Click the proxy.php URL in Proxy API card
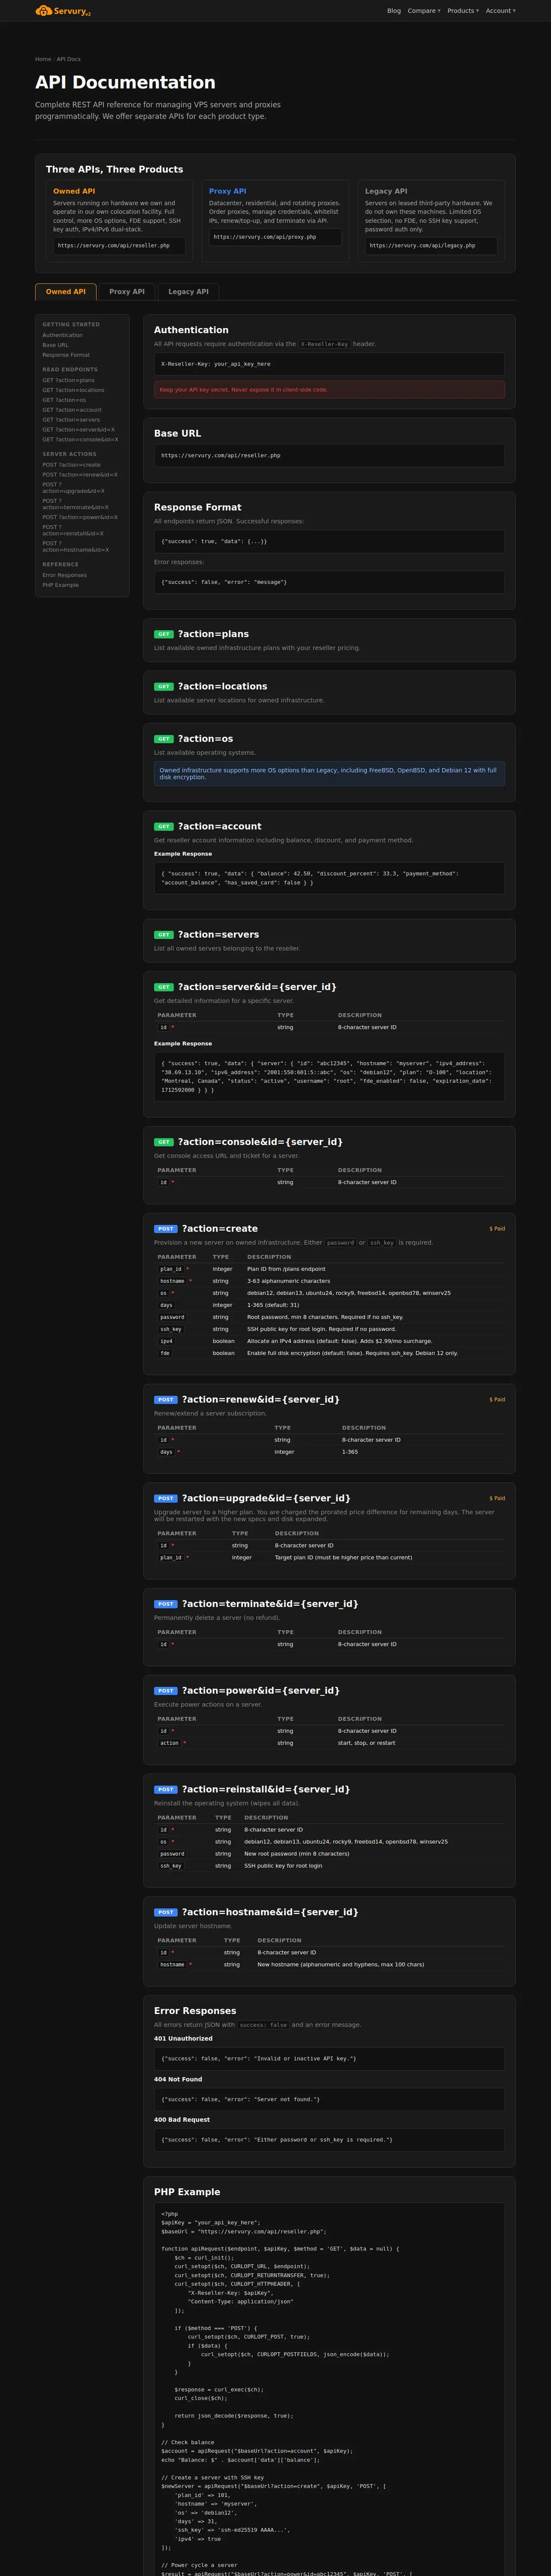 (x=275, y=237)
